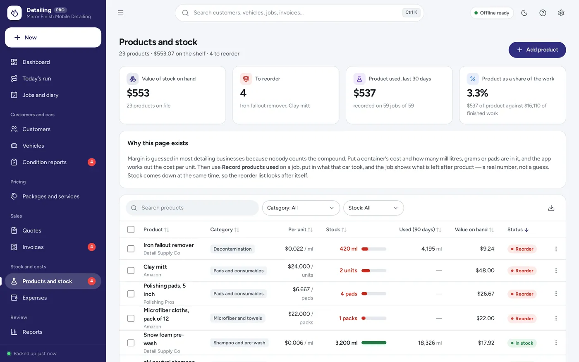This screenshot has height=362, width=579.
Task: Tick checkbox for Clay mitt row
Action: point(131,271)
